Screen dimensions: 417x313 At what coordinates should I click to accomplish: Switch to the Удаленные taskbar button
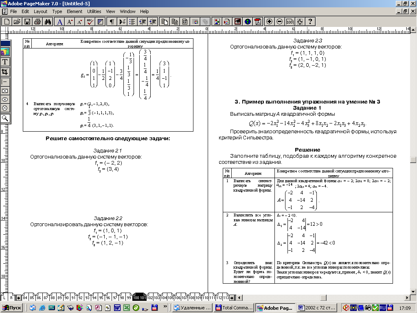point(193,308)
